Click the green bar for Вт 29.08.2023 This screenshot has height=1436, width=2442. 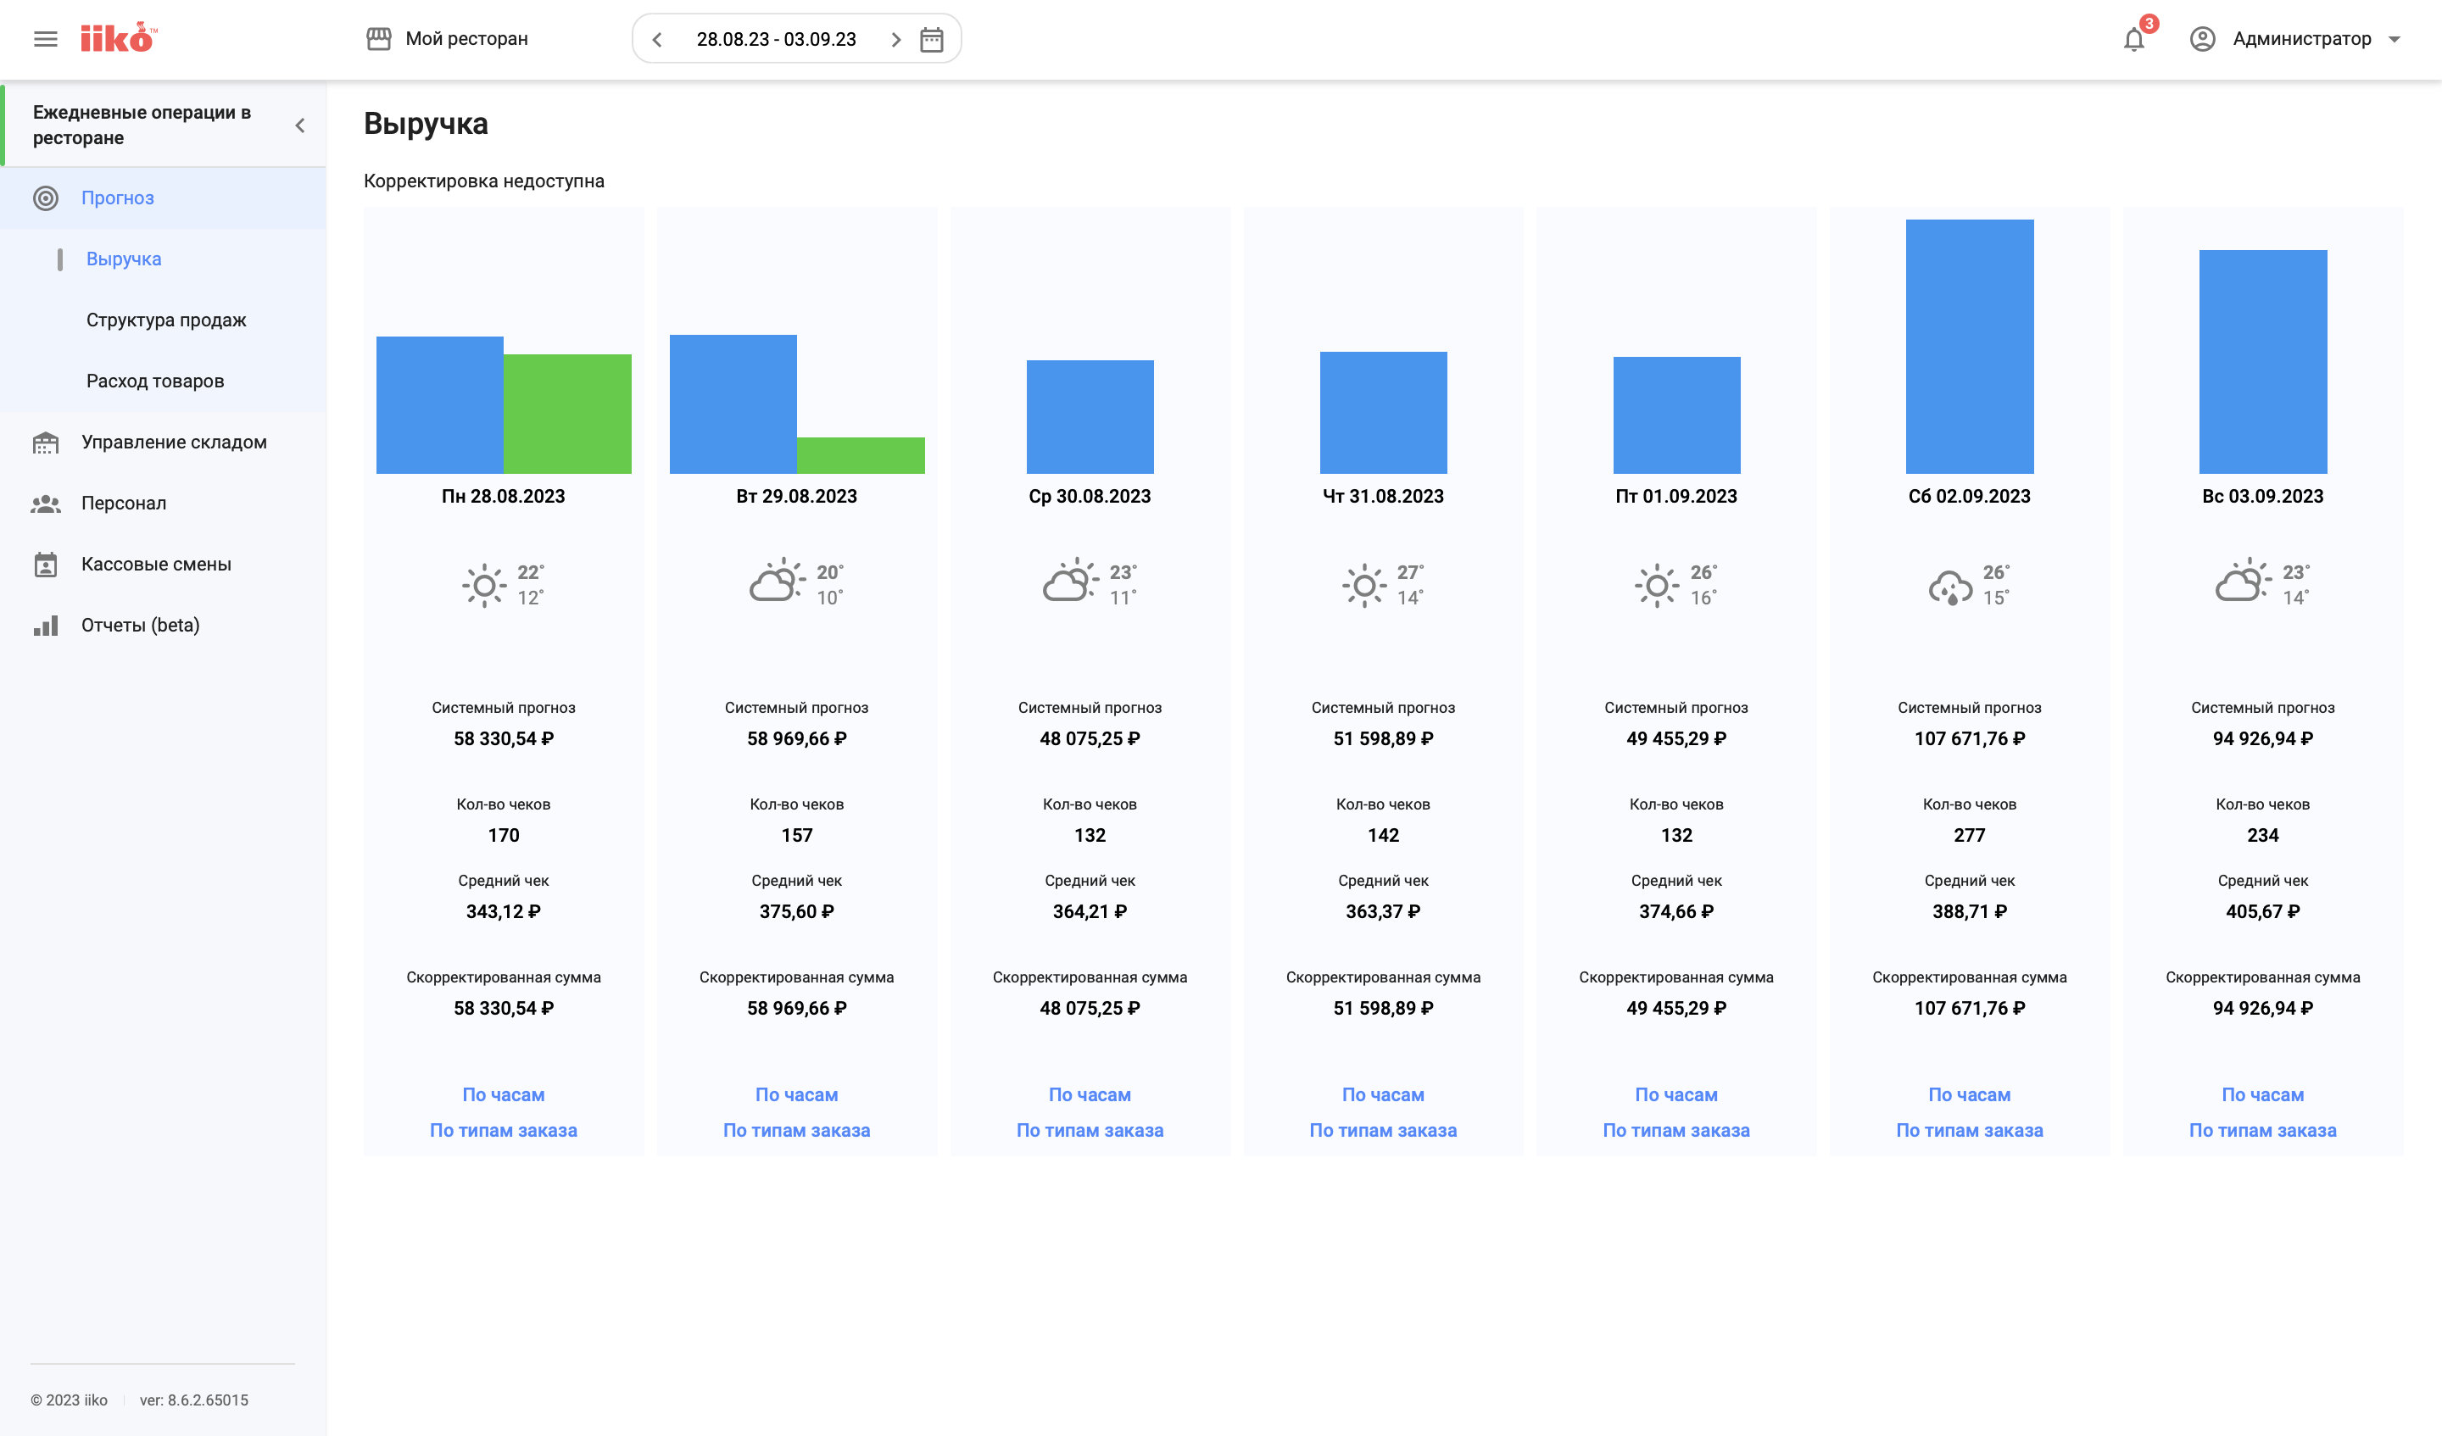pyautogui.click(x=860, y=455)
